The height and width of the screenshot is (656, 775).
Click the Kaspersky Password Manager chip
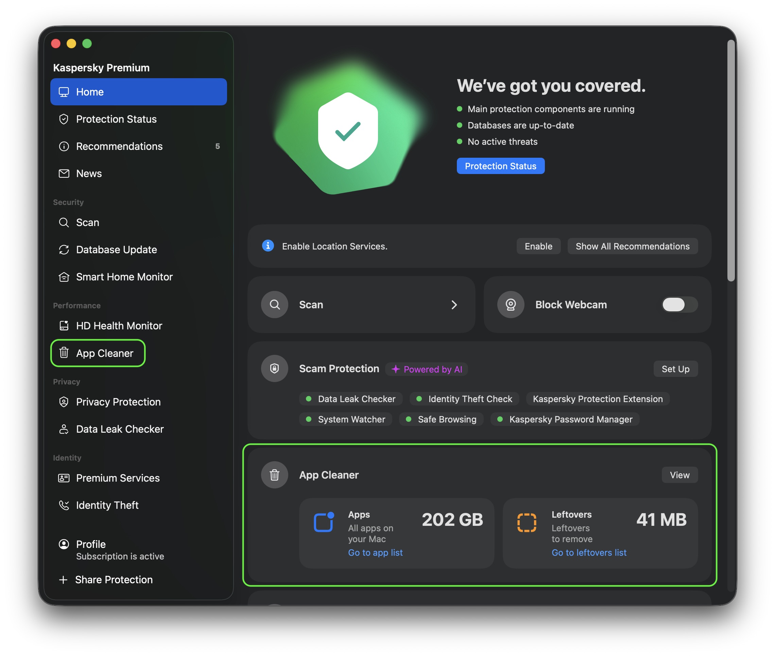[x=565, y=419]
